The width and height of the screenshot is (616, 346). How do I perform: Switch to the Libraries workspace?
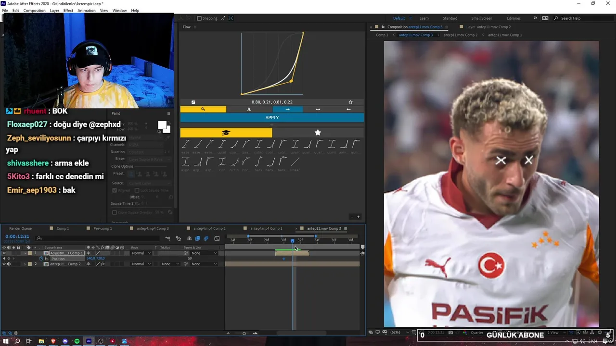point(513,18)
